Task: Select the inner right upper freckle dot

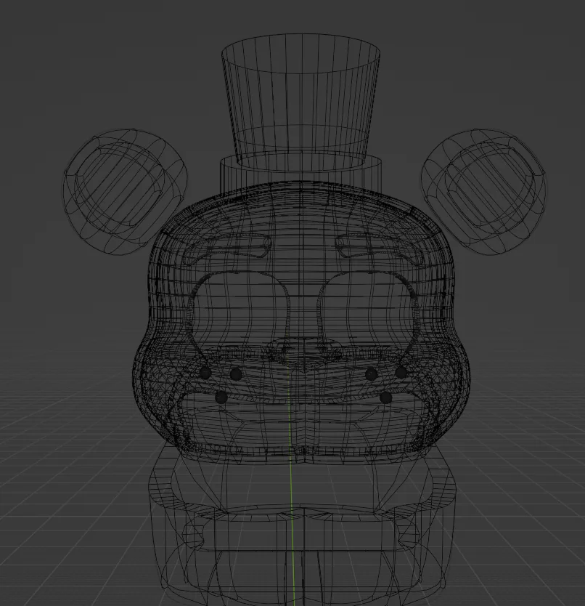Action: [x=371, y=373]
